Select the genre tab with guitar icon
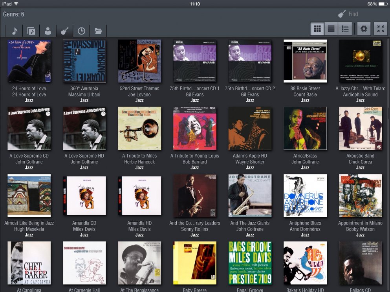The height and width of the screenshot is (292, 390). [64, 31]
